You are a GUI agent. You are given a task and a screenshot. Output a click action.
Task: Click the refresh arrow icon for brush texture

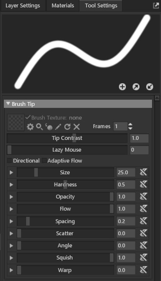coord(67,127)
